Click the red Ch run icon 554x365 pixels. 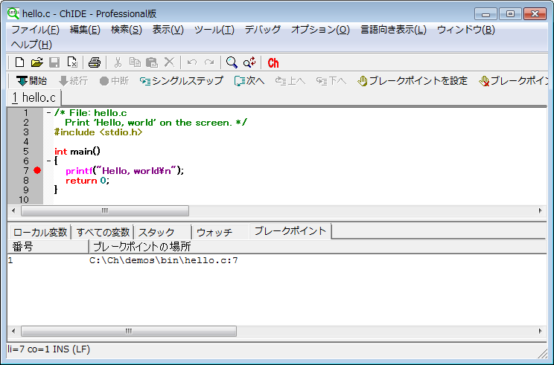pos(273,62)
